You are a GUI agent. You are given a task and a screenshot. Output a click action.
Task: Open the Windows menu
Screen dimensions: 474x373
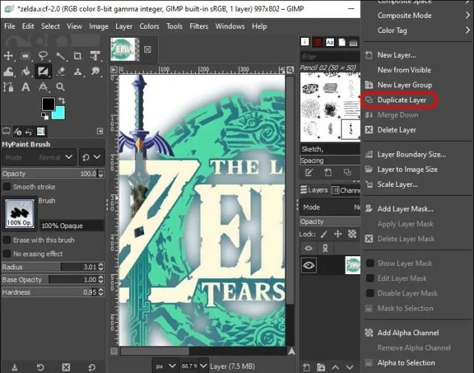coord(230,26)
